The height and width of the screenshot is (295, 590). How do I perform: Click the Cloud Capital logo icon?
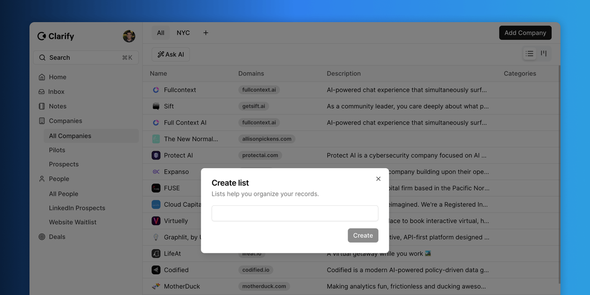(x=156, y=204)
